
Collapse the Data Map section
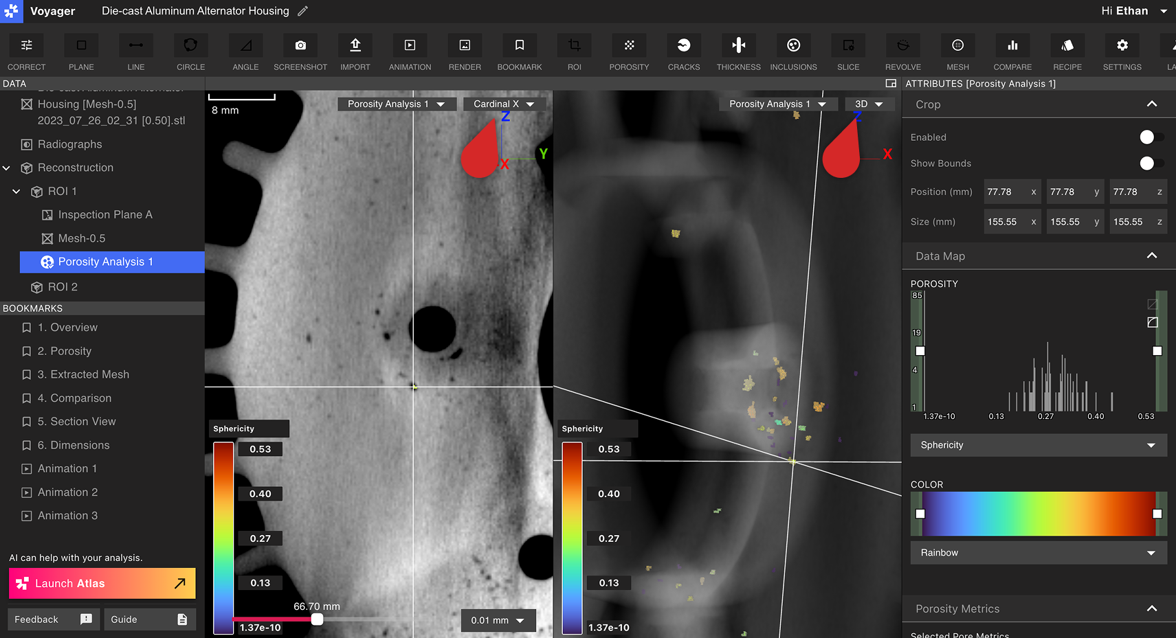click(x=1152, y=255)
